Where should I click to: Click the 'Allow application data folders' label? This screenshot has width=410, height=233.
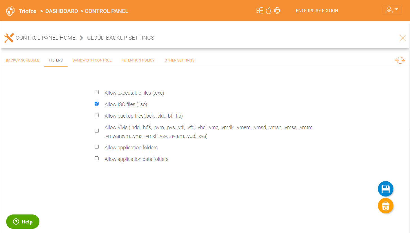(x=136, y=159)
